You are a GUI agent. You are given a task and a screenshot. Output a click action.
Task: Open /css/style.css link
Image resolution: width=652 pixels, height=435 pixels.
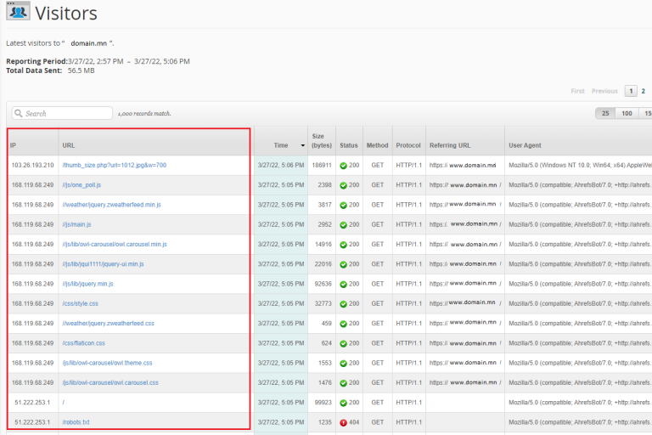point(81,303)
